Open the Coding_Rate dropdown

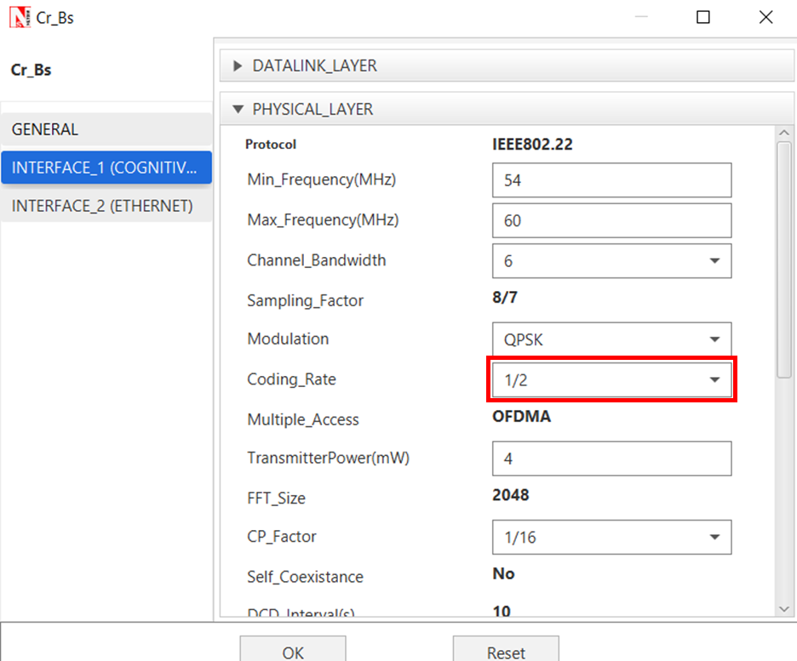pyautogui.click(x=611, y=380)
